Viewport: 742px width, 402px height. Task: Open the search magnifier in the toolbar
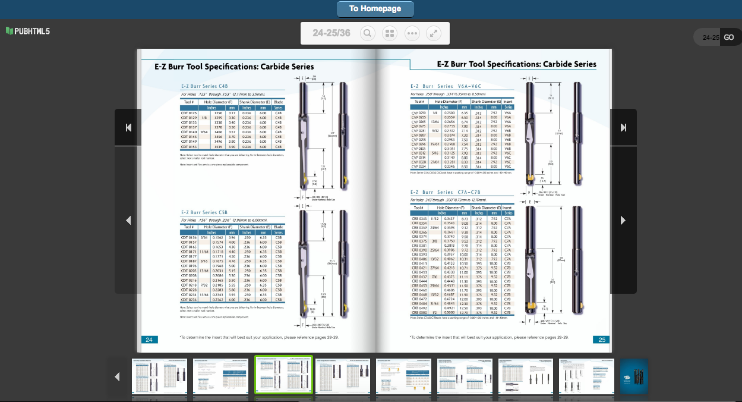368,33
